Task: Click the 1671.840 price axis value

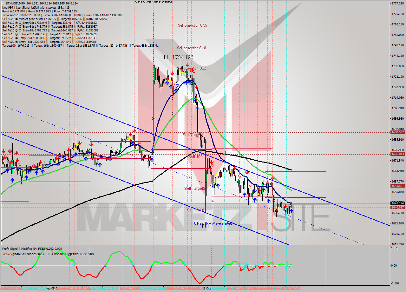Action: click(x=397, y=160)
